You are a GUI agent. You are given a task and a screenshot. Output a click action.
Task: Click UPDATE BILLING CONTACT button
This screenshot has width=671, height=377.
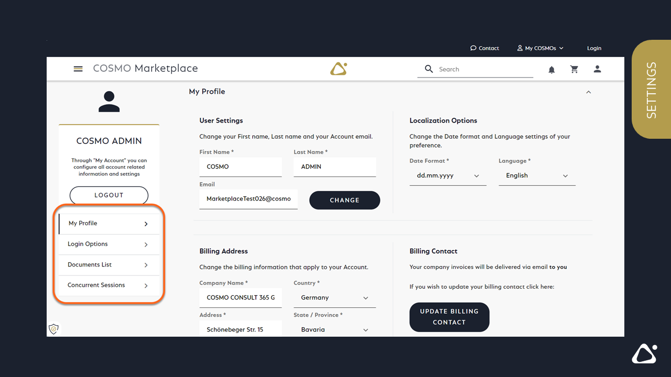449,317
